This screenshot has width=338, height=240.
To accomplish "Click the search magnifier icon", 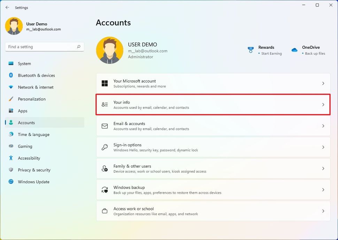I will [x=79, y=47].
